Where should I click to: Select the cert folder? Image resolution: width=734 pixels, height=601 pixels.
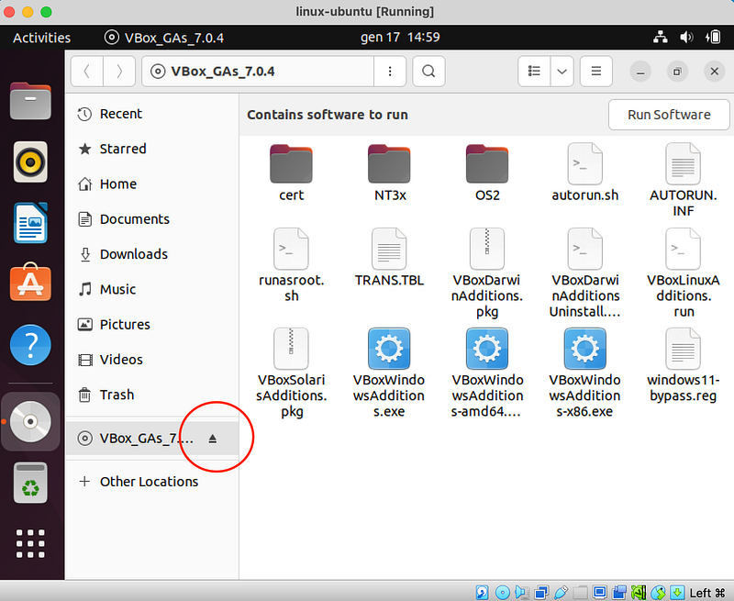tap(291, 173)
